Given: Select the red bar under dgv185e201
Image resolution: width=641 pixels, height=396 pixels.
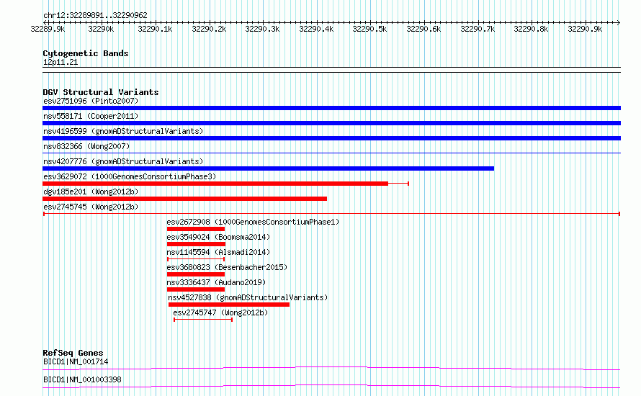Looking at the screenshot, I should [185, 199].
